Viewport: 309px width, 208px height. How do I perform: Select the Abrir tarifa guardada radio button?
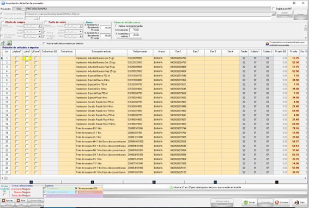[x=2, y=18]
